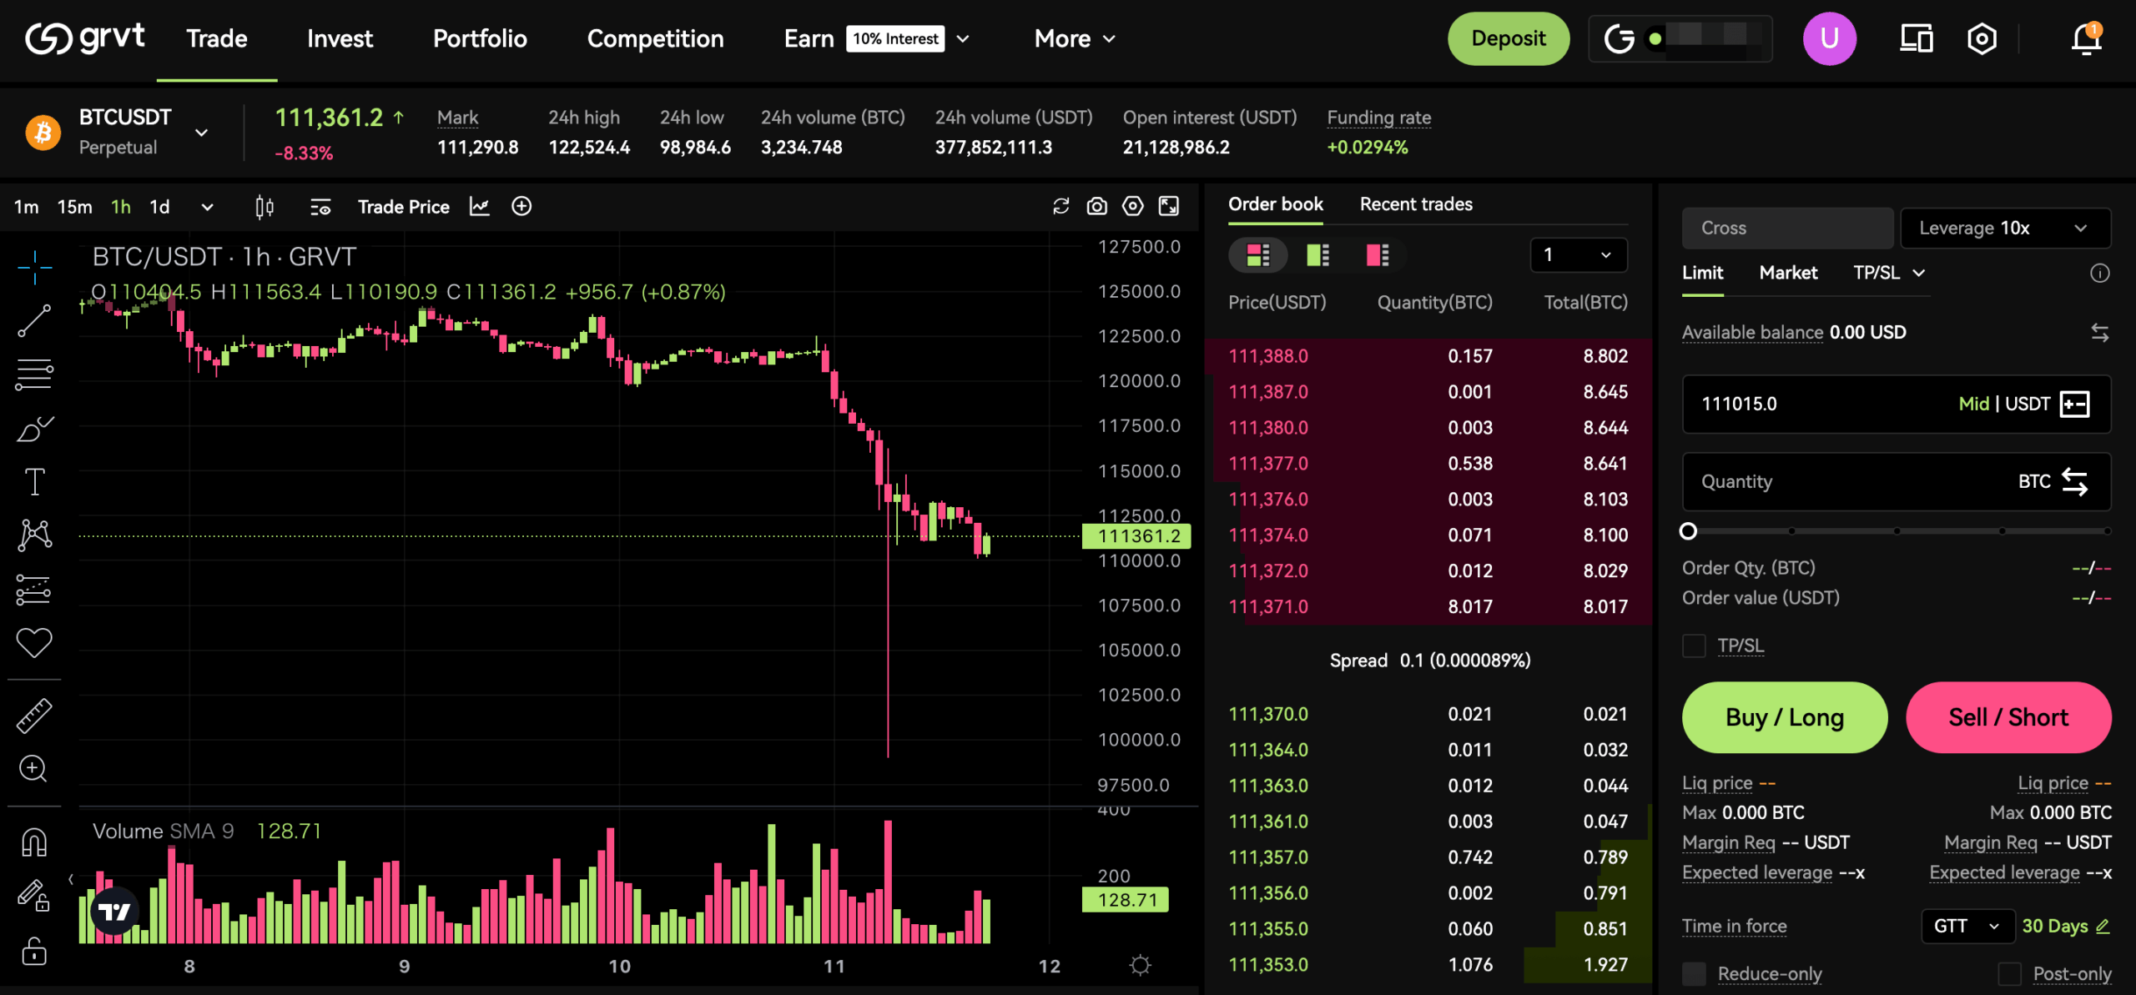Screen dimensions: 2136x995
Task: Expand the GTT time in force dropdown
Action: [1967, 926]
